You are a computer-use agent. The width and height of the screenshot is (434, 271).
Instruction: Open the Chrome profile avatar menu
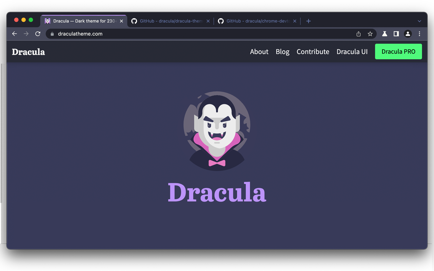[408, 34]
